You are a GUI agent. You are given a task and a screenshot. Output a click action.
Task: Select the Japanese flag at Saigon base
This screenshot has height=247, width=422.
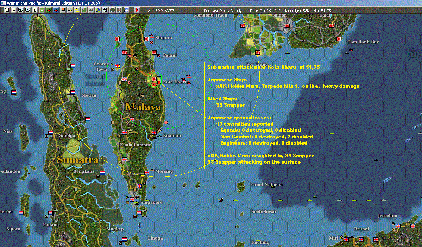pos(287,26)
